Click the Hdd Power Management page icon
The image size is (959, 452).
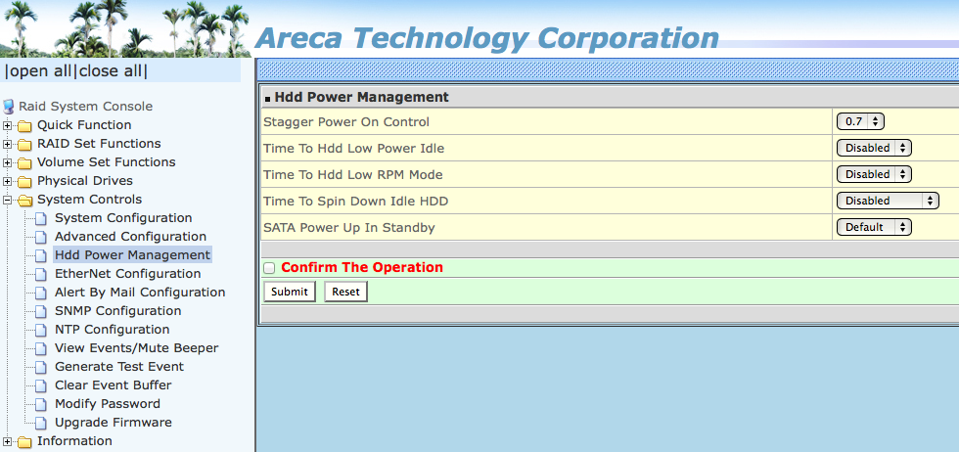pyautogui.click(x=41, y=255)
